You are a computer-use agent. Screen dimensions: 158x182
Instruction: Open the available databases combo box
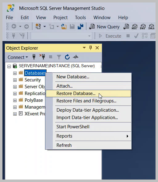point(61,36)
